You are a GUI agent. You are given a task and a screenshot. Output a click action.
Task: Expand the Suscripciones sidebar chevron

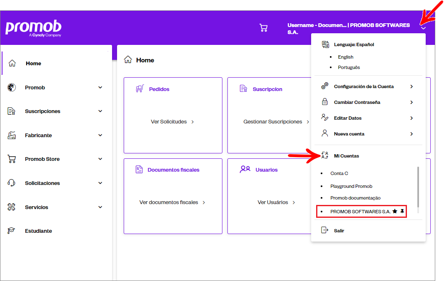(100, 111)
